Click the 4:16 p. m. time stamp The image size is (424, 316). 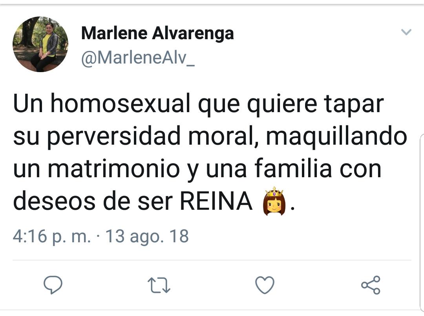coord(51,237)
